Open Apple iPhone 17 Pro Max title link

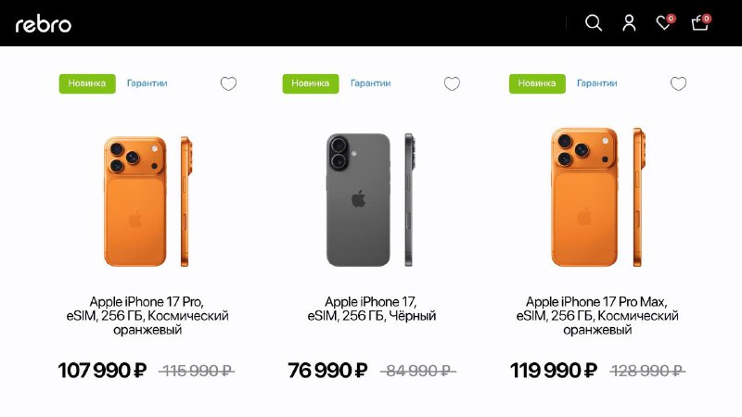tap(597, 315)
